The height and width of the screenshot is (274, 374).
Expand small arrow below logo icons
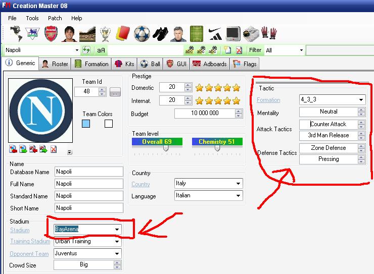point(70,152)
